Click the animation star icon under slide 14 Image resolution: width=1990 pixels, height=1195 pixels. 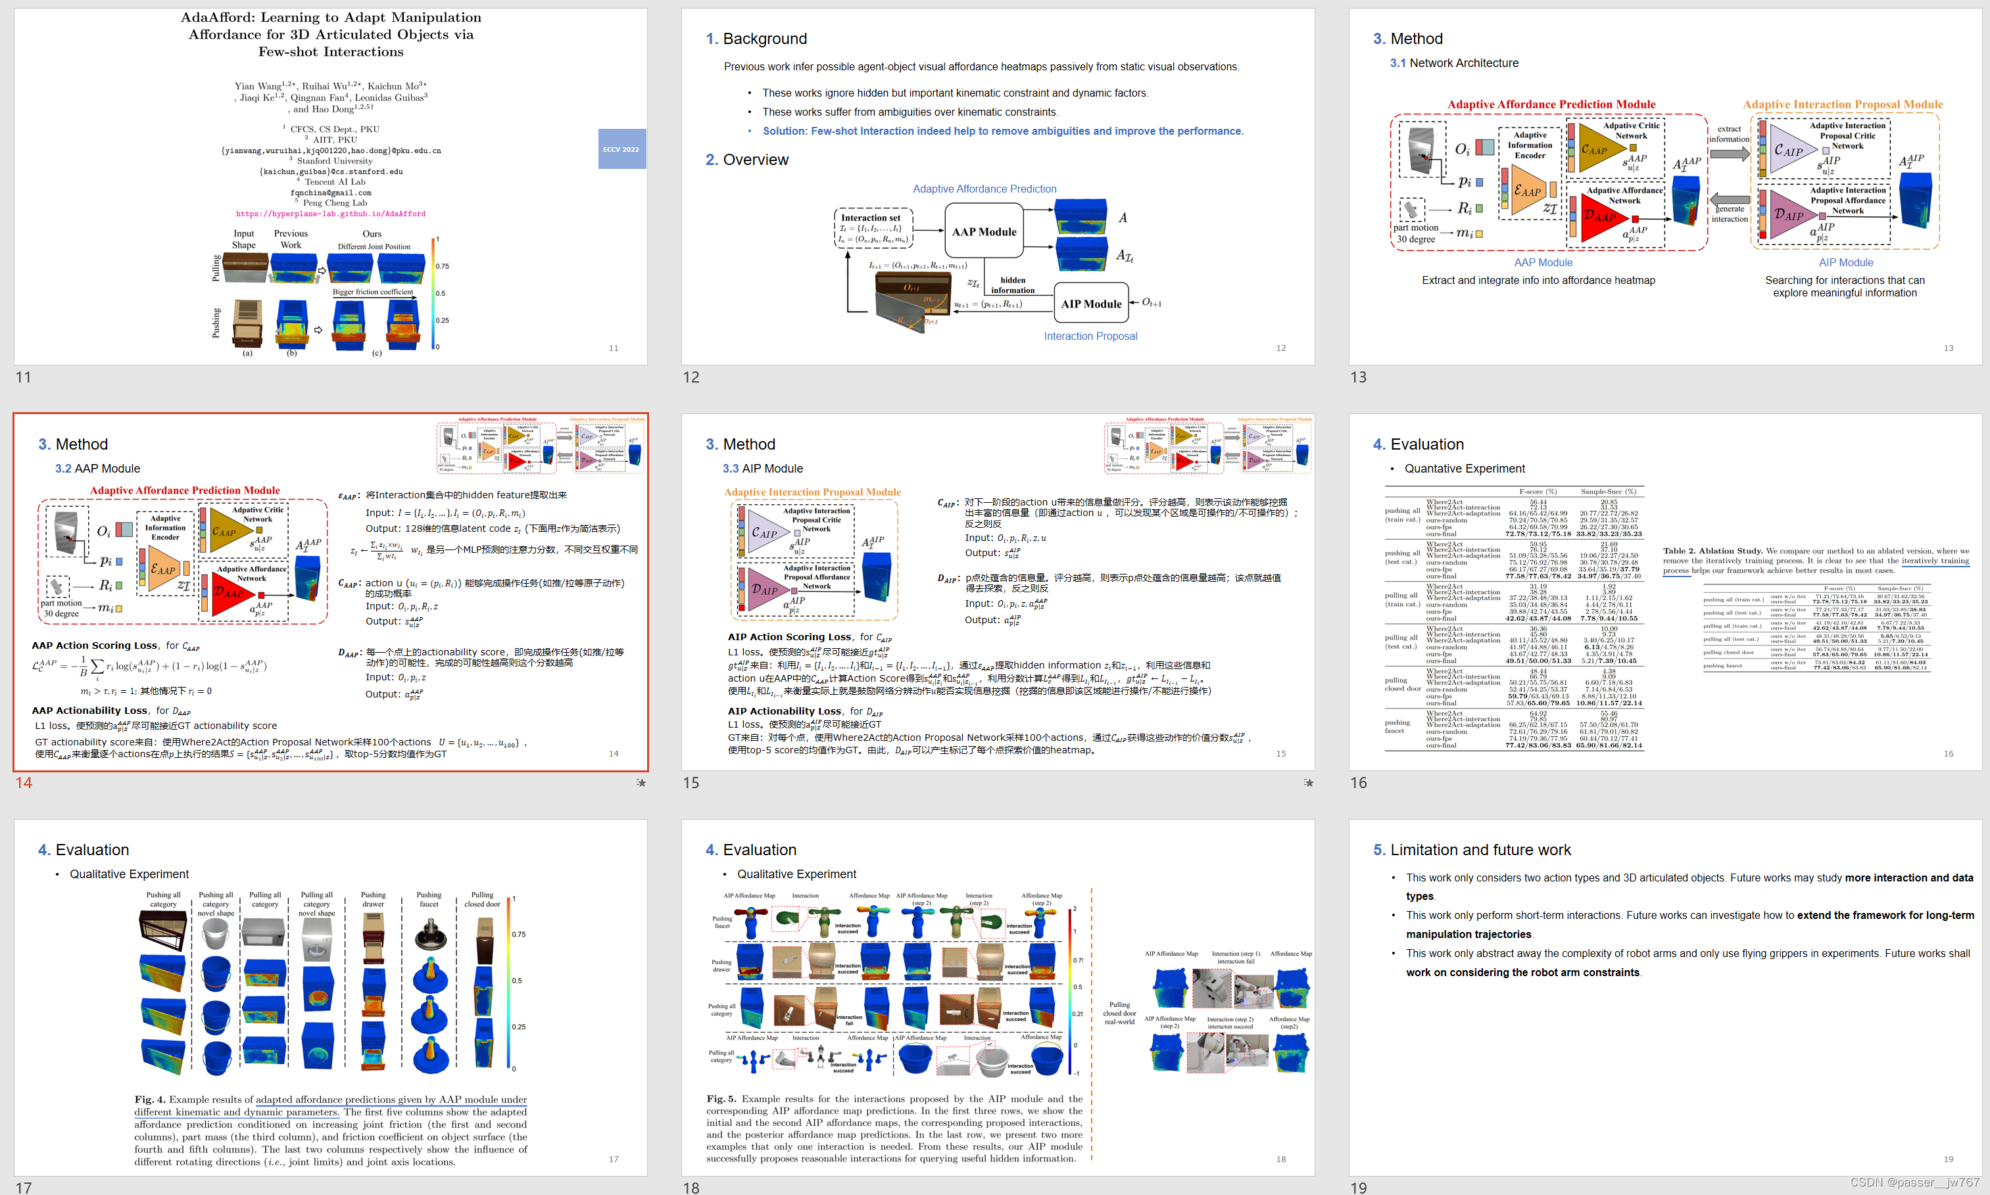(641, 783)
